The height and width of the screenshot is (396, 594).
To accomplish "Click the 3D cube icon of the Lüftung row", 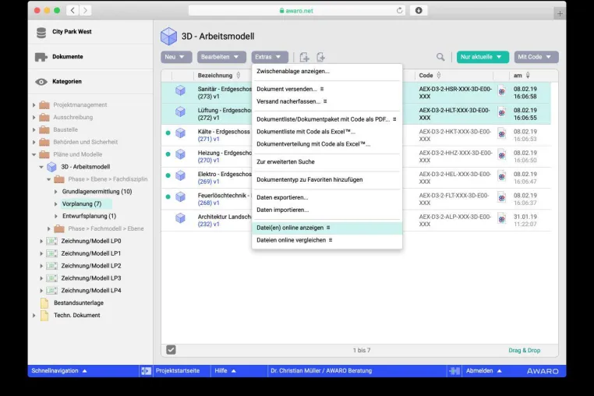I will point(180,111).
